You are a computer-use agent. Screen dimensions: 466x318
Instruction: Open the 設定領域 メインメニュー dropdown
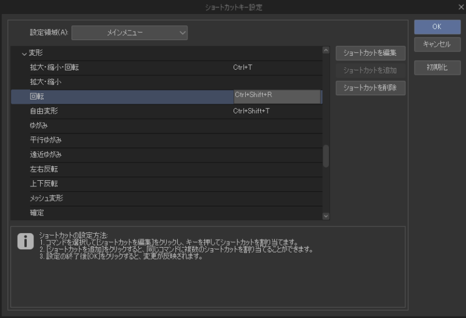(129, 33)
